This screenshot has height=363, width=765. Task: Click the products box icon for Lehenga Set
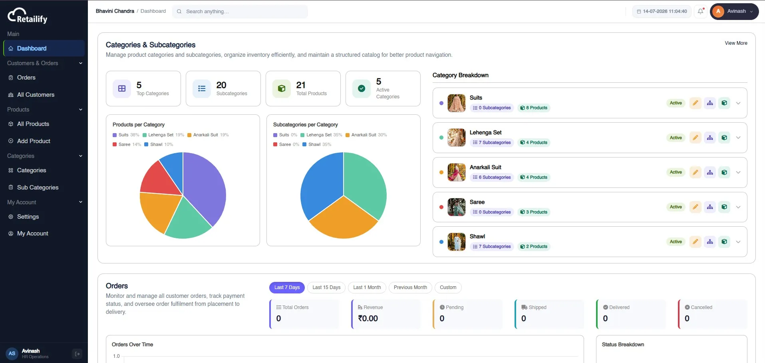(724, 138)
